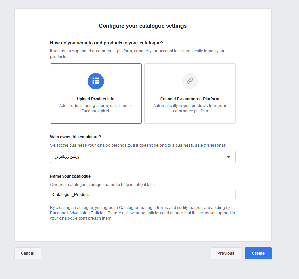Select the "Upload Product Info" option title
This screenshot has height=279, width=299.
tap(96, 99)
